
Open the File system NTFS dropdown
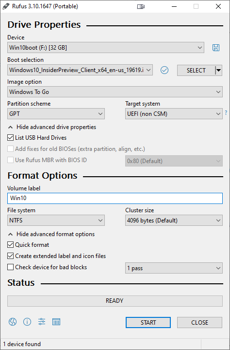tap(56, 221)
